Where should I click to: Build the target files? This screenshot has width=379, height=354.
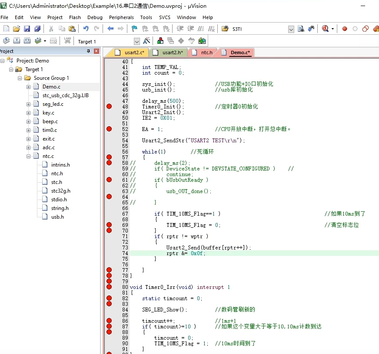click(x=17, y=41)
